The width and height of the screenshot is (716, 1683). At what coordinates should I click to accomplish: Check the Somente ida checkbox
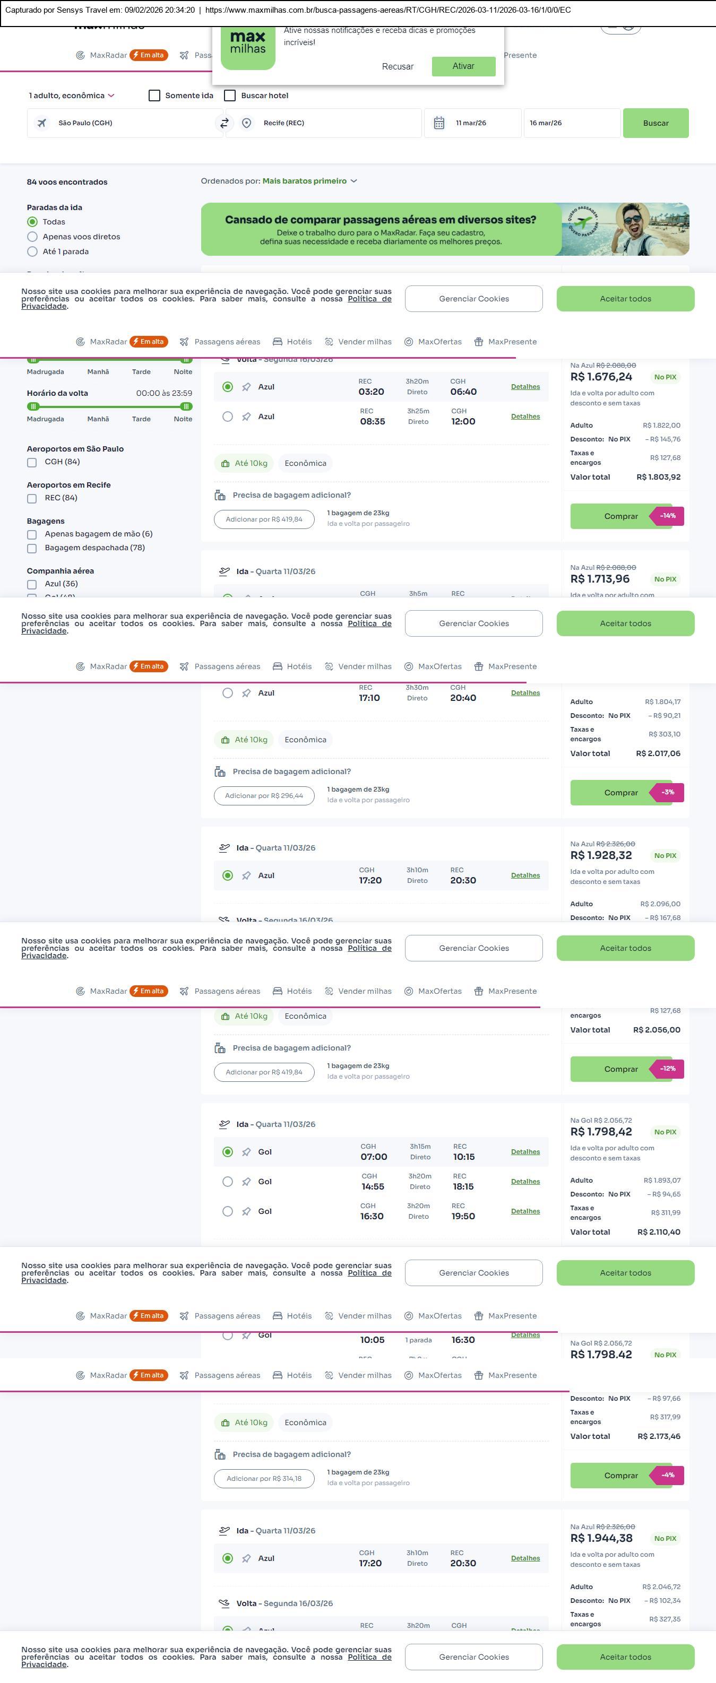tap(155, 96)
